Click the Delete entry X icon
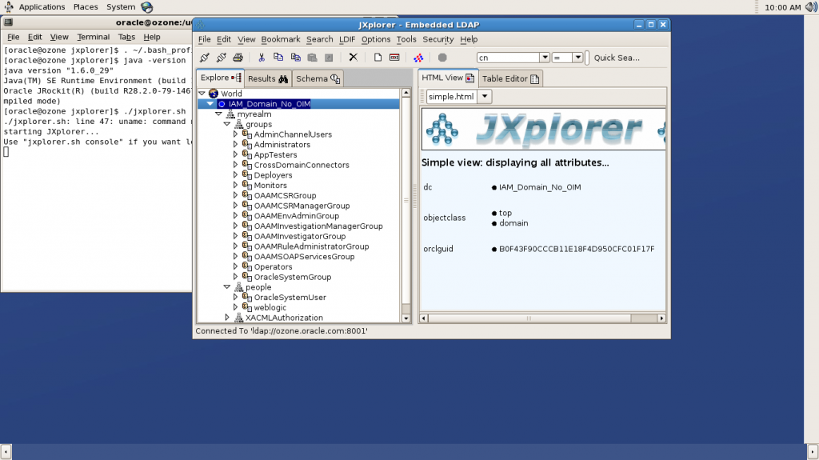 click(x=353, y=58)
